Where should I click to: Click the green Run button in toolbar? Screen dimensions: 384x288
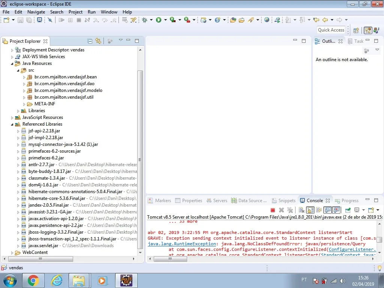click(159, 20)
